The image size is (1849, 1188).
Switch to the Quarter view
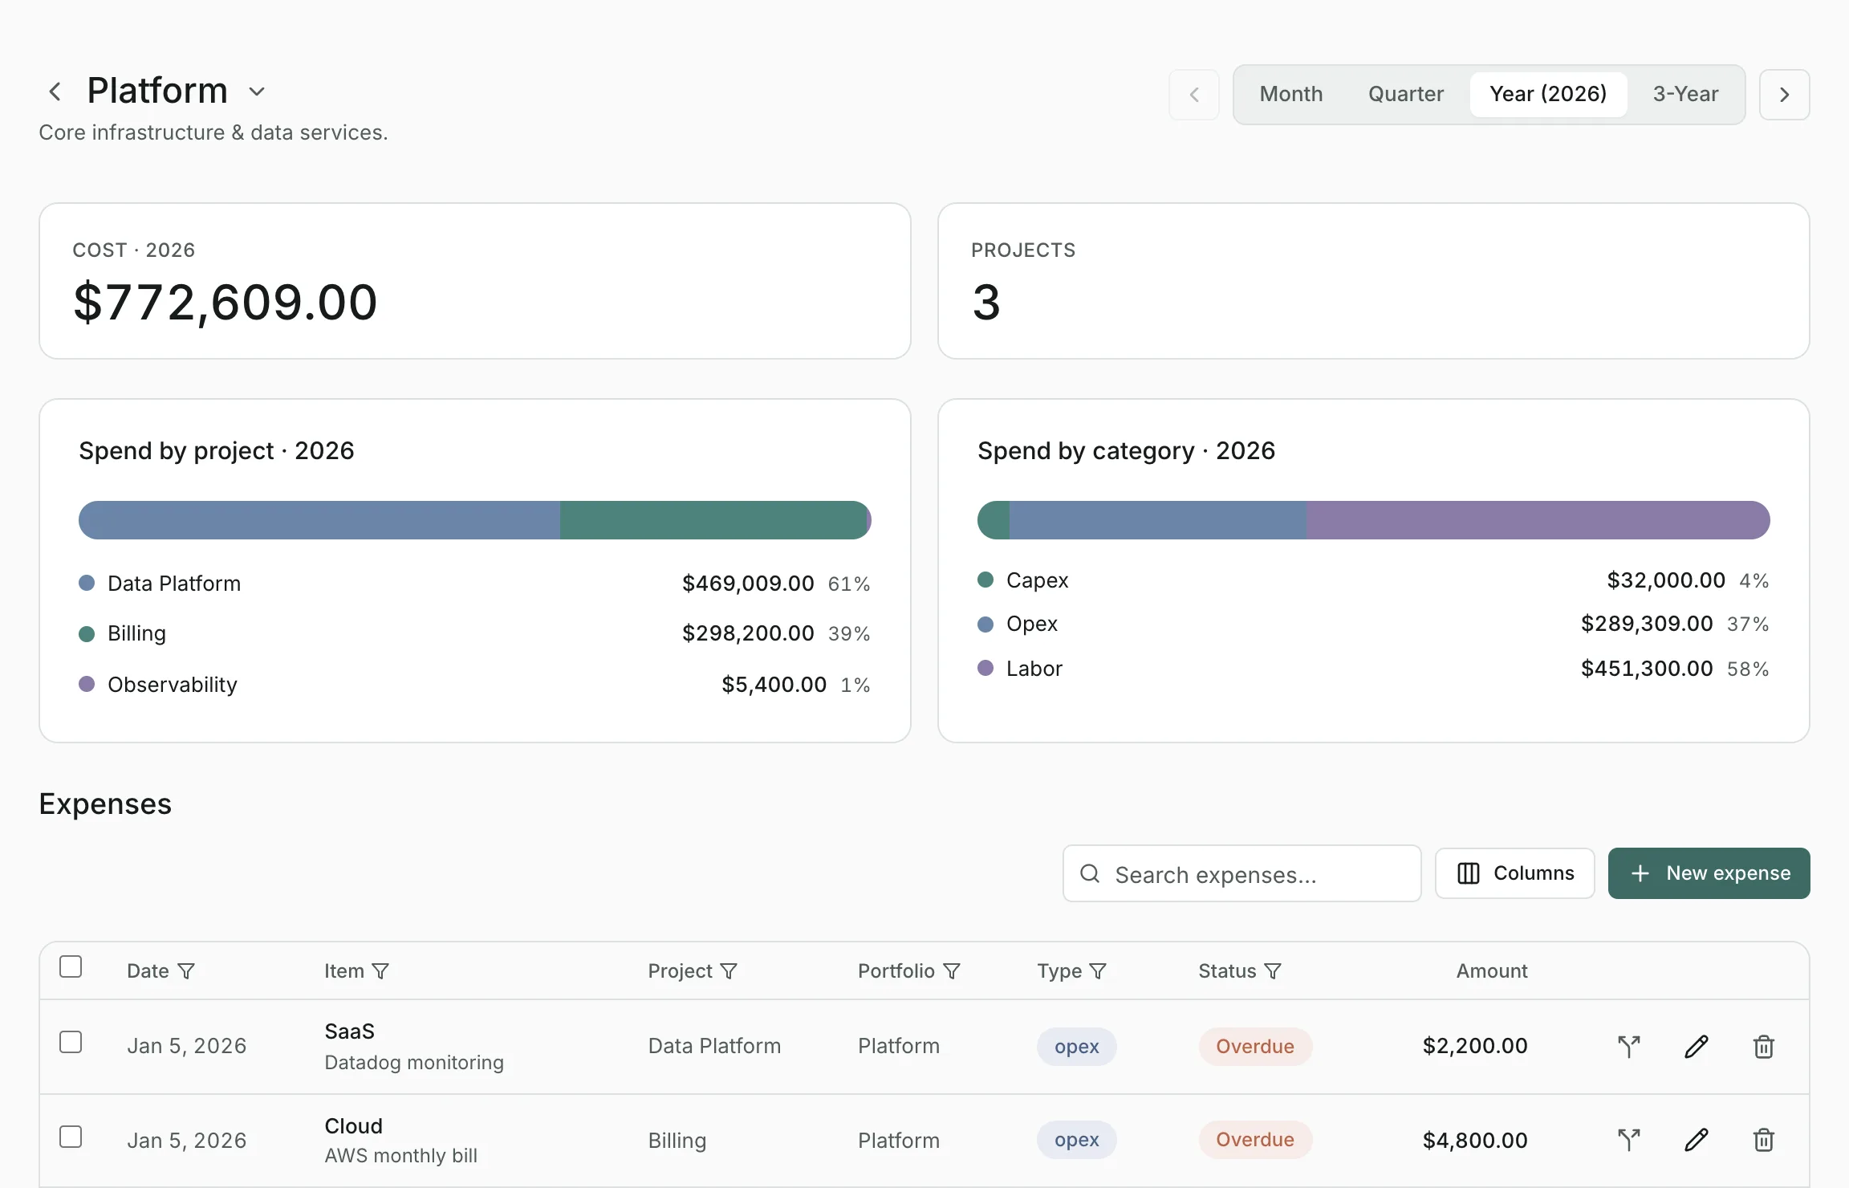click(1405, 95)
